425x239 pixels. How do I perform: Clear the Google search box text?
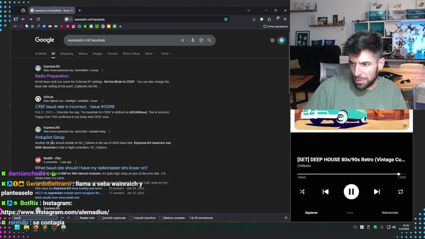[x=182, y=40]
